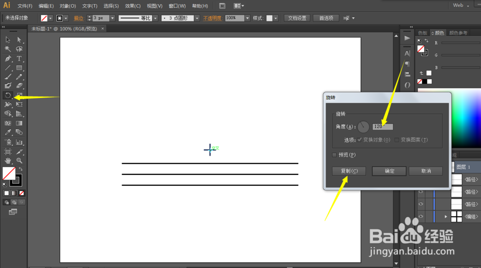The height and width of the screenshot is (268, 481).
Task: Select the Magic Wand tool
Action: [8, 49]
